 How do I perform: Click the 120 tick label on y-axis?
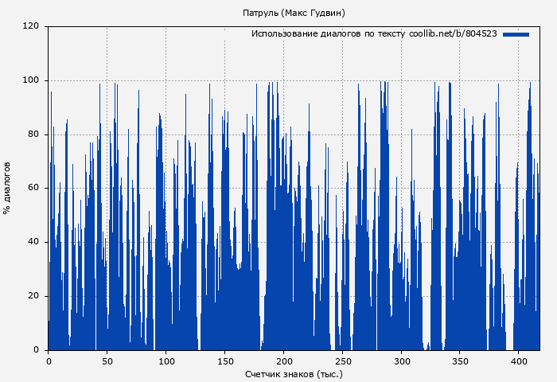[31, 26]
